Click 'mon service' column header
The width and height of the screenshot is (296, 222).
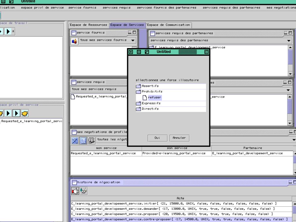click(x=106, y=148)
